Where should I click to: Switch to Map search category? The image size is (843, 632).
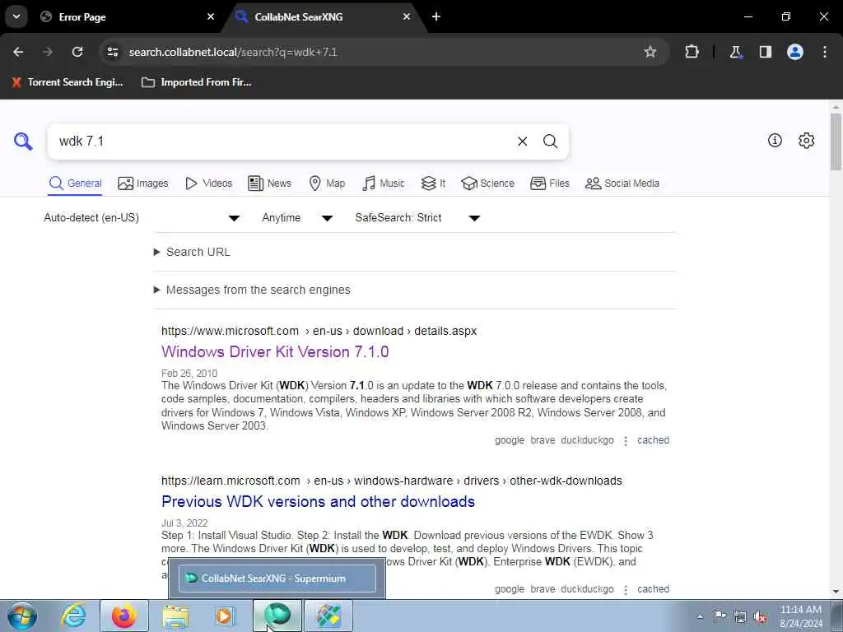tap(327, 184)
